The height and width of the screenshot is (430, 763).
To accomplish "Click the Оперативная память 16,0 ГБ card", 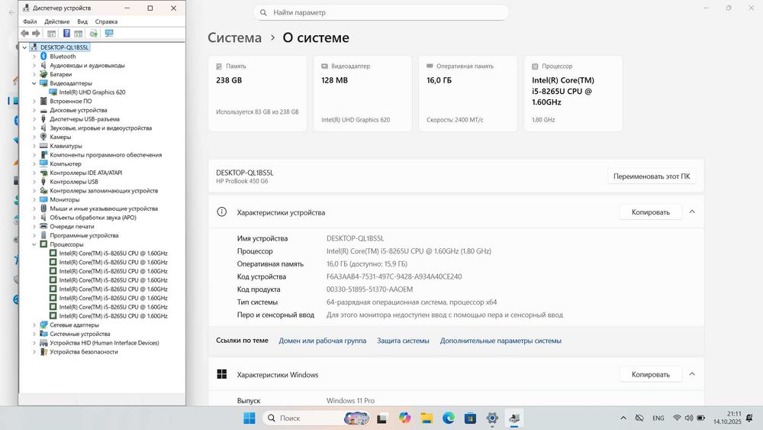I will click(468, 93).
